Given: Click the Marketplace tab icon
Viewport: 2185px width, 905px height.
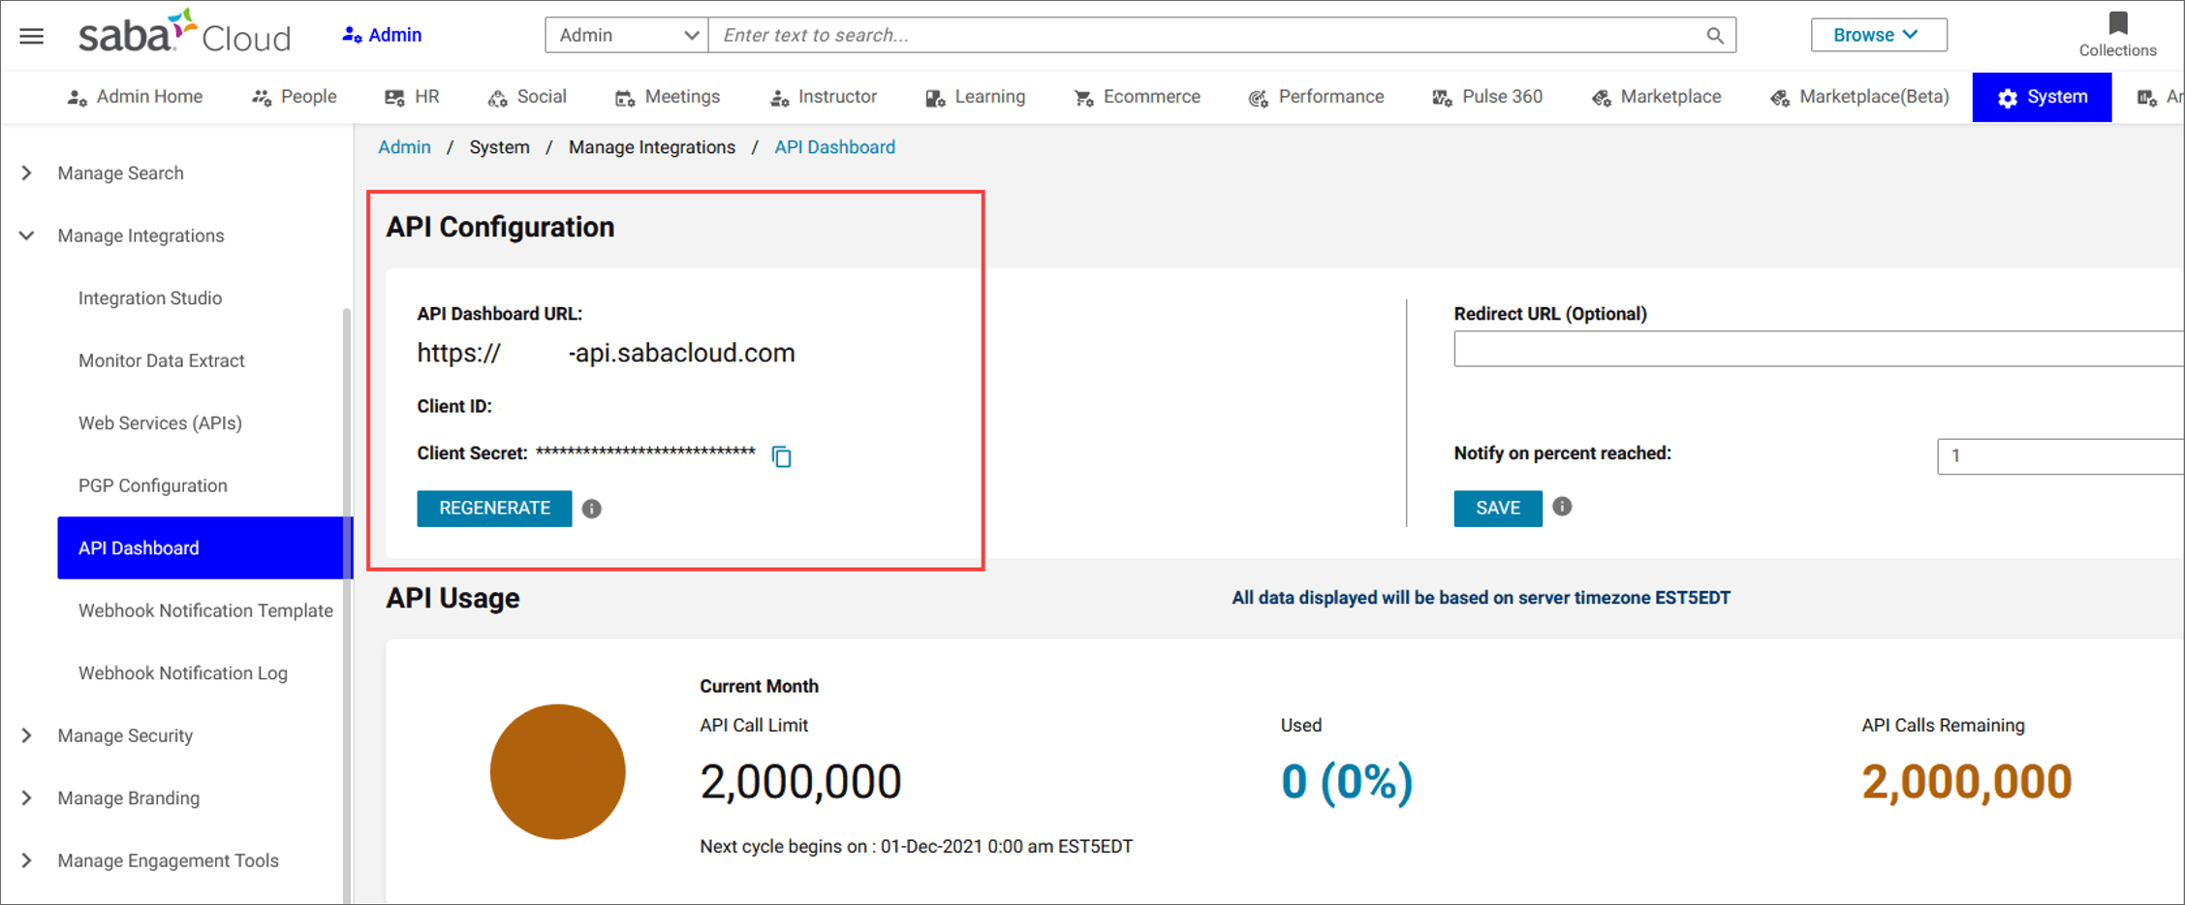Looking at the screenshot, I should (x=1601, y=98).
